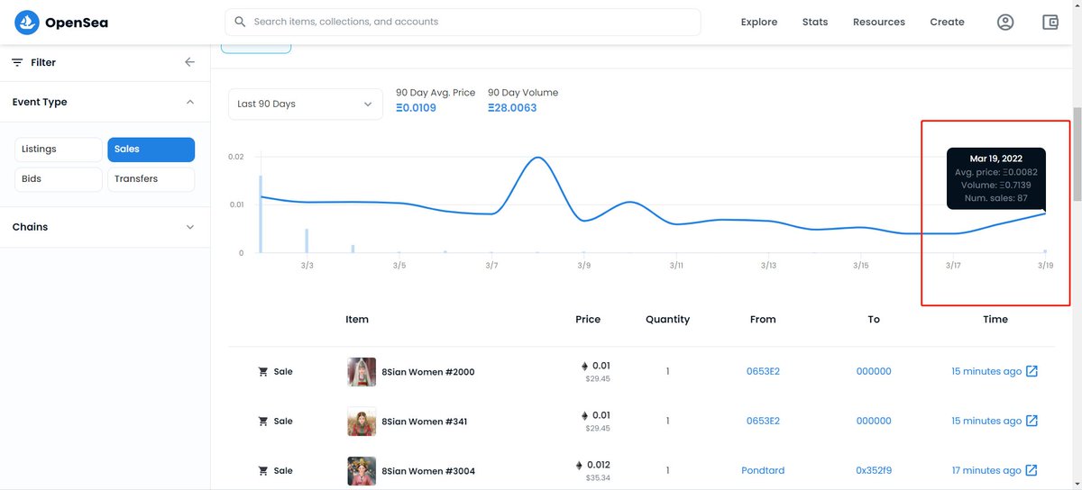Click 15 minutes ago on #341 row
Screen dimensions: 1082x490
tap(986, 421)
